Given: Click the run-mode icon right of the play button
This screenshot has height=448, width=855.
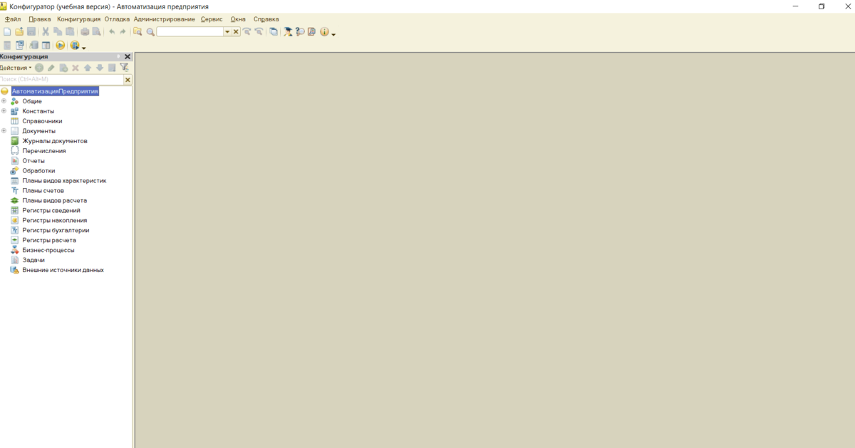Looking at the screenshot, I should tap(74, 45).
